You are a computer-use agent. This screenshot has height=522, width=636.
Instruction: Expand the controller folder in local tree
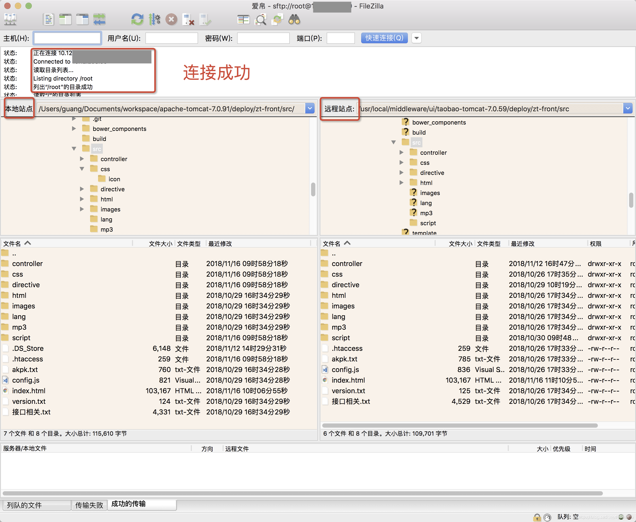82,159
